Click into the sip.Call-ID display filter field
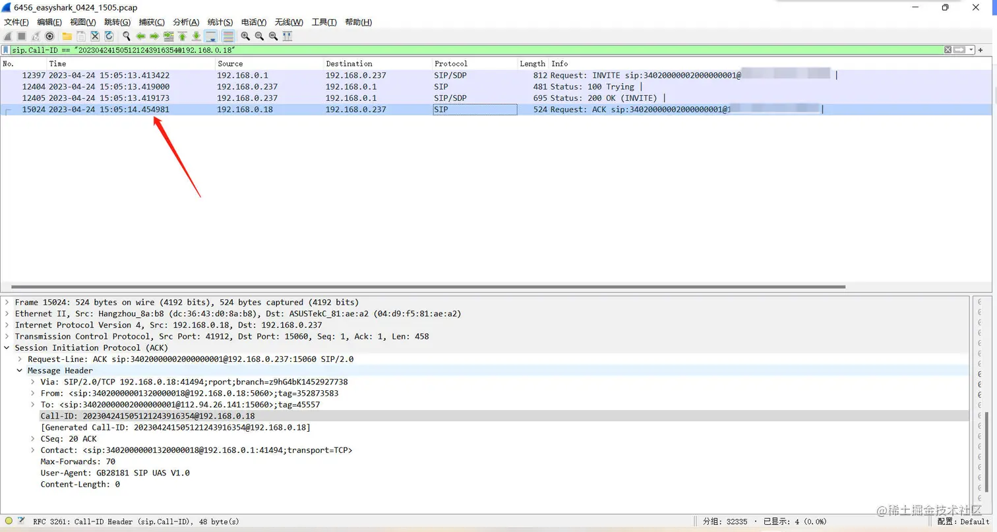The width and height of the screenshot is (997, 532). click(x=475, y=50)
